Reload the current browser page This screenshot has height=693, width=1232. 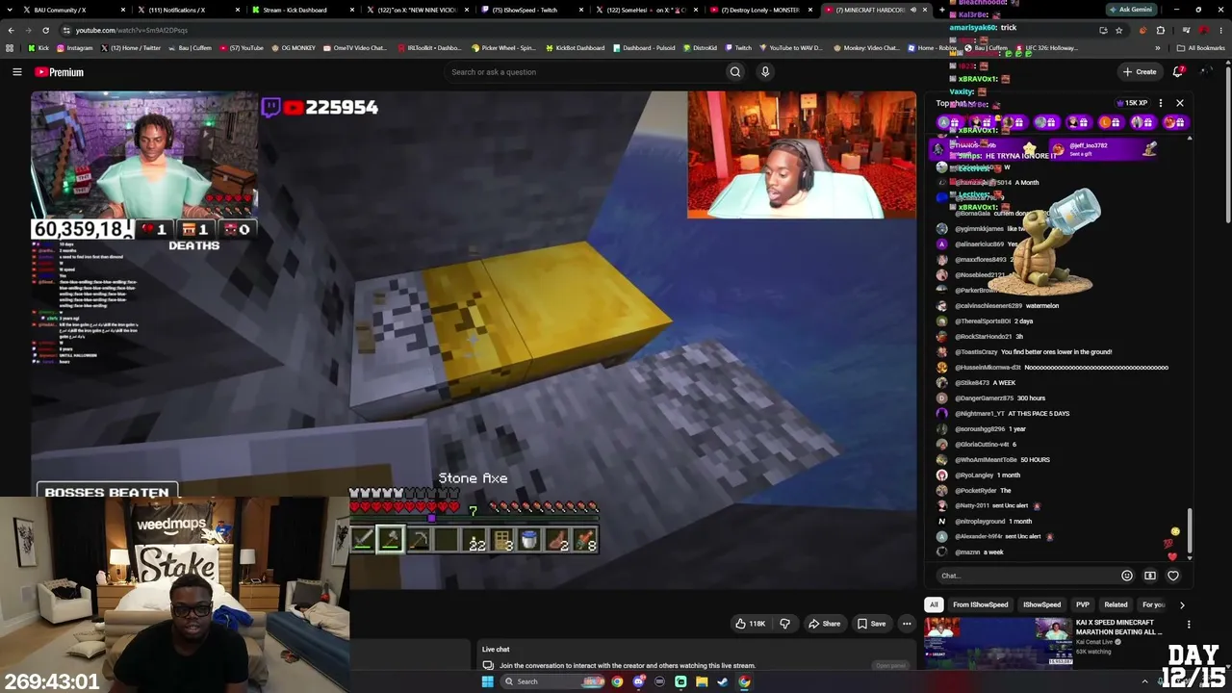click(45, 30)
